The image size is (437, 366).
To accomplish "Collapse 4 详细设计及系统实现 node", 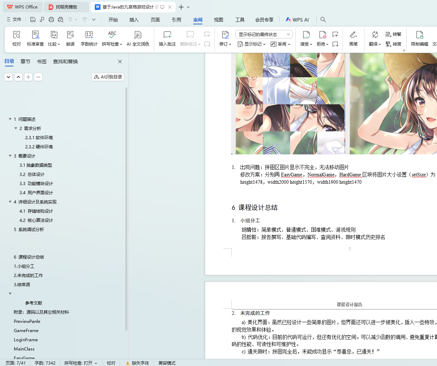I will coord(10,202).
